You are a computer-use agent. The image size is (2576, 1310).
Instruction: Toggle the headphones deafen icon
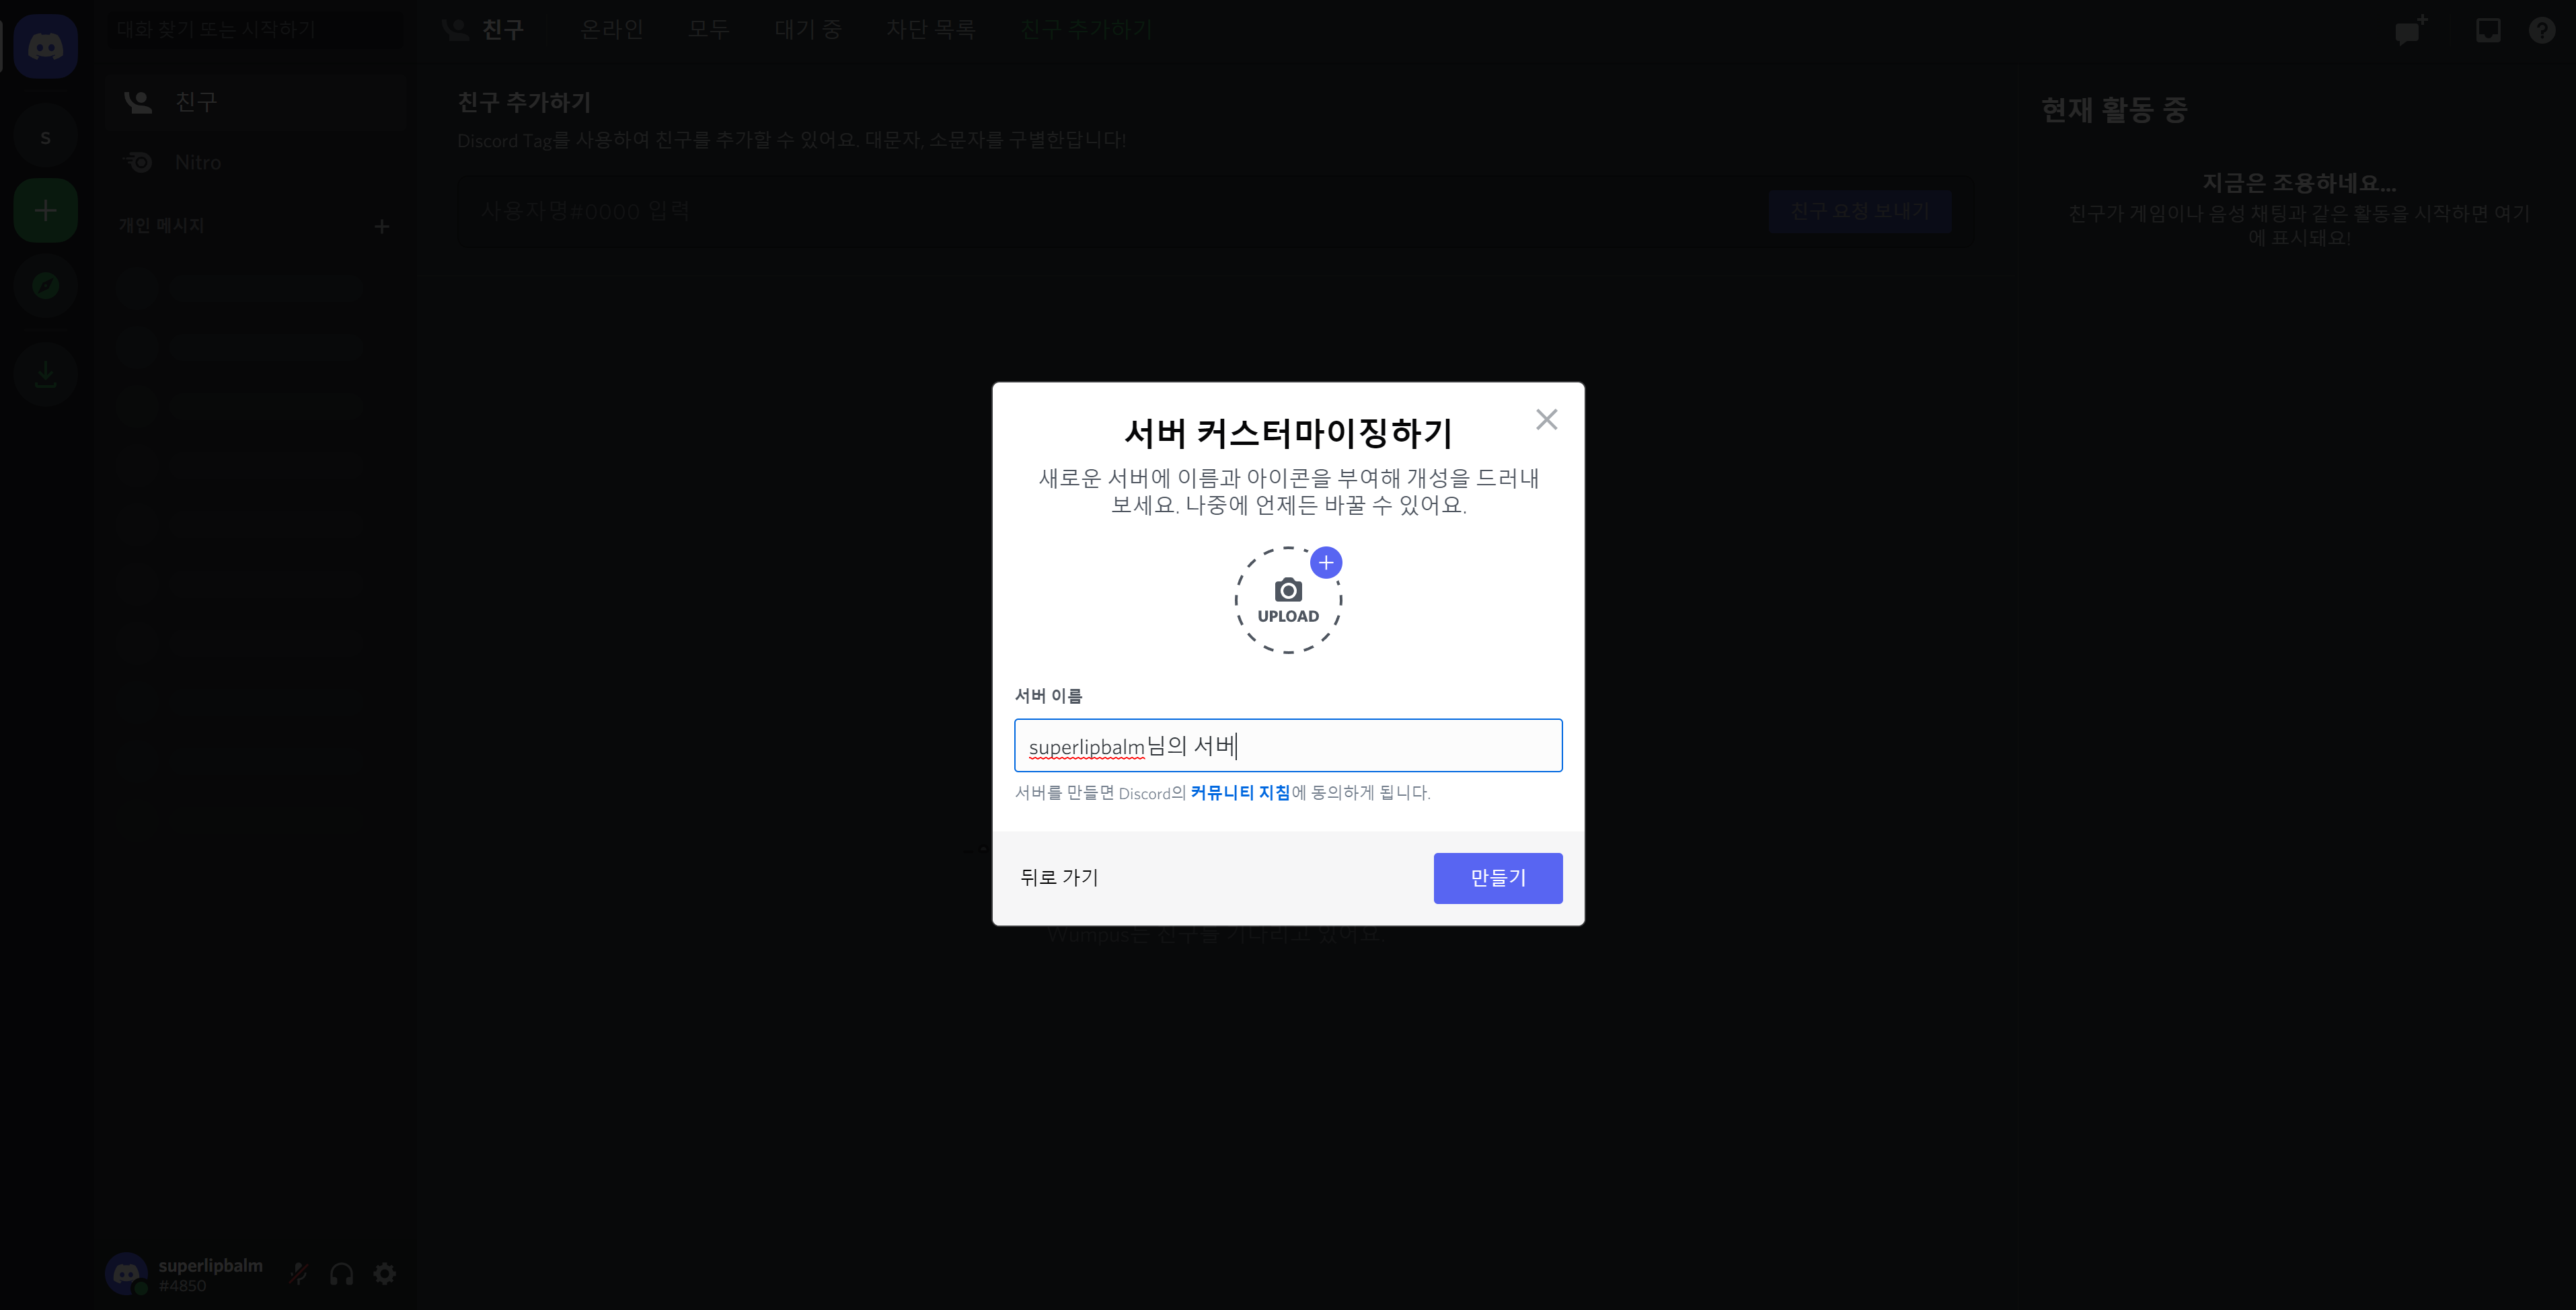(341, 1273)
